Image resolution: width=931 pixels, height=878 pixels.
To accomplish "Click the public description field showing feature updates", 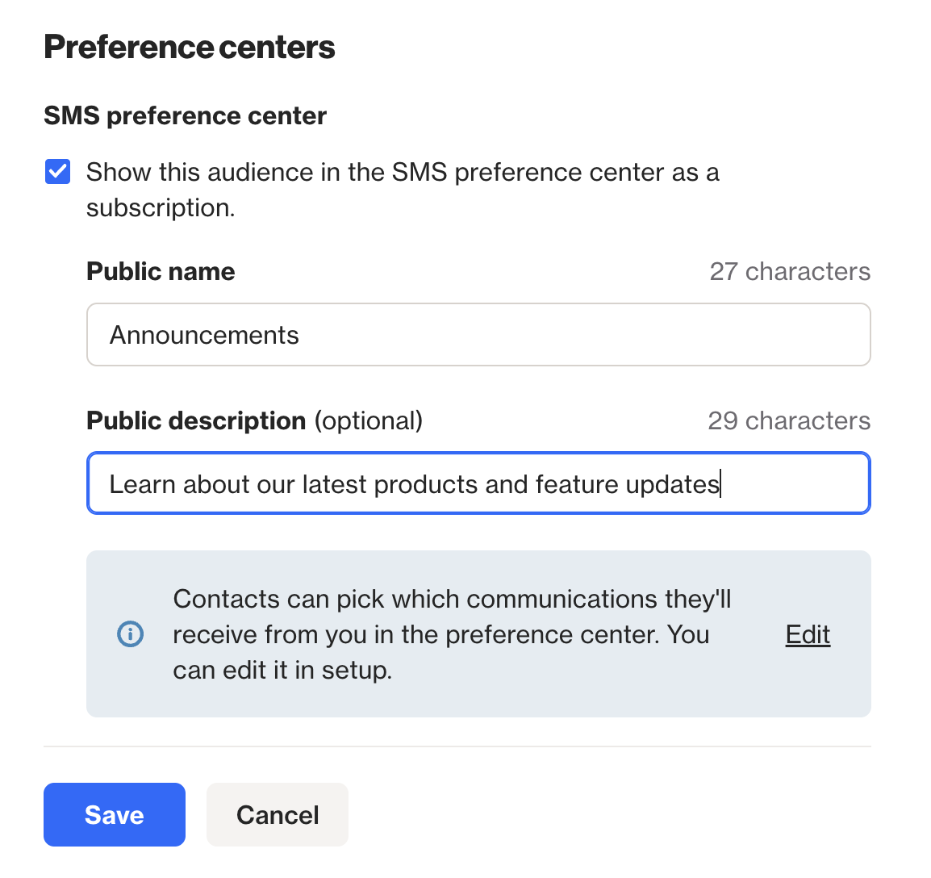I will [x=478, y=483].
